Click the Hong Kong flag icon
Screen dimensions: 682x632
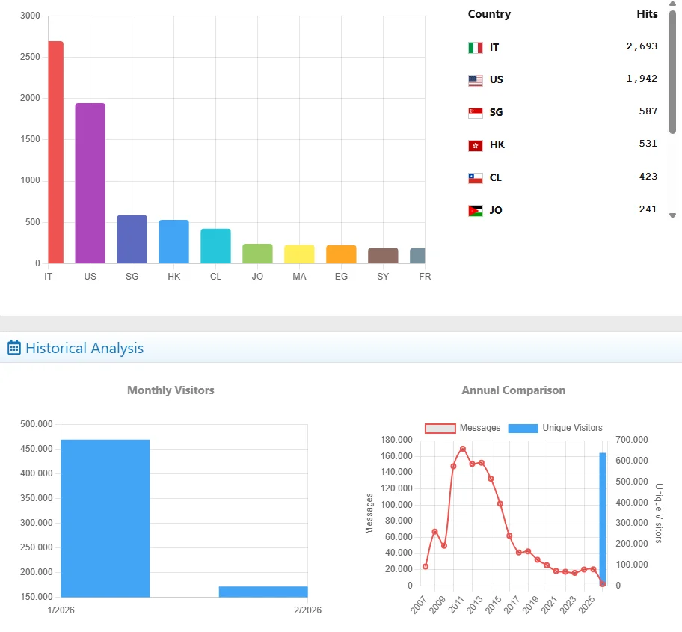point(475,145)
